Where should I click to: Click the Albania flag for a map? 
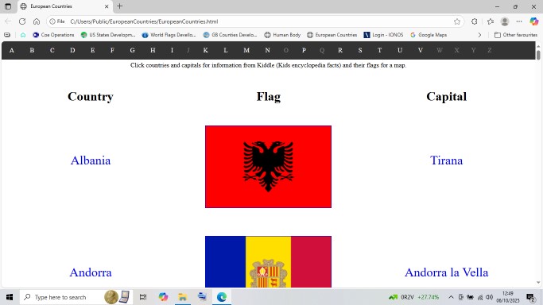pyautogui.click(x=268, y=167)
